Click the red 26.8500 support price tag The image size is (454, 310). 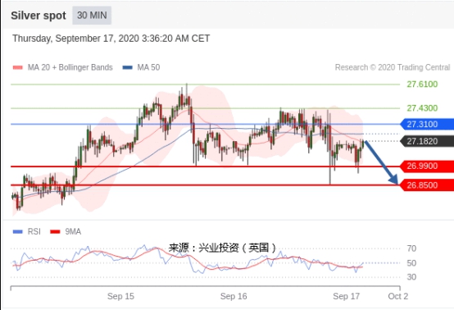[x=427, y=185]
